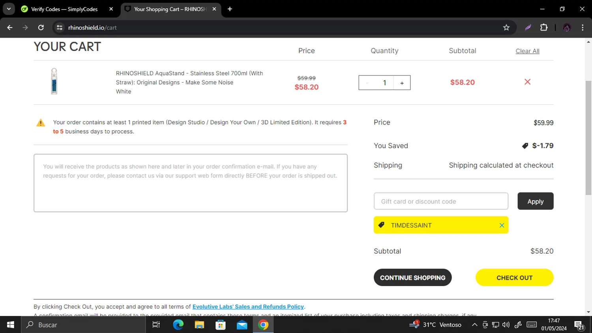Click the address bar URL

coord(92,28)
